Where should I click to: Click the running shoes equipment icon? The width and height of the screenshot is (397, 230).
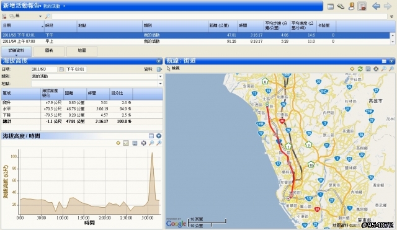tap(341, 6)
